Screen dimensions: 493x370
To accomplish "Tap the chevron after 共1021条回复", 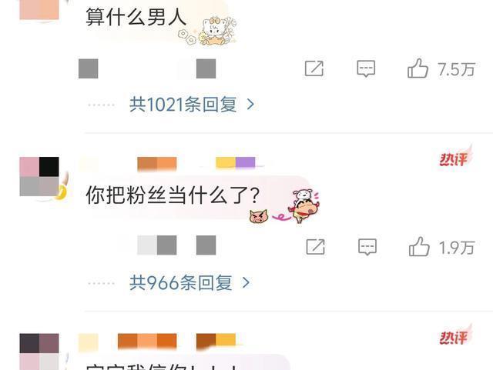I will [x=250, y=105].
